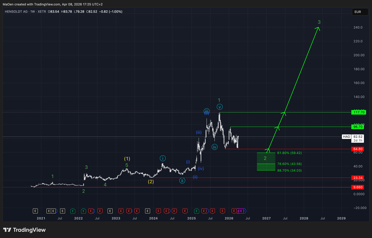This screenshot has width=372, height=238.
Task: Select the circled iv wave label
Action: (x=215, y=147)
